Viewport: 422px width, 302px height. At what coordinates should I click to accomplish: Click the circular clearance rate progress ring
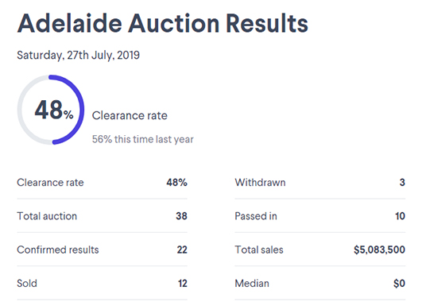pos(51,110)
